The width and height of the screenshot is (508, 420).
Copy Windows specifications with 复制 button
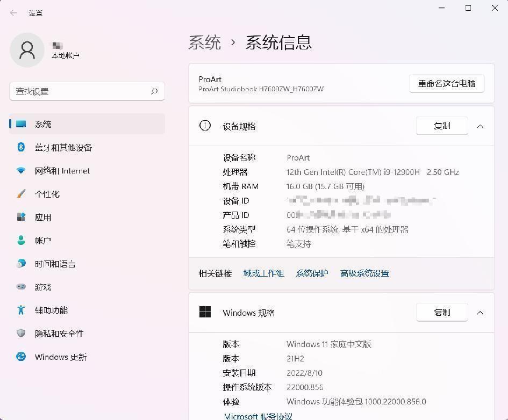coord(442,312)
